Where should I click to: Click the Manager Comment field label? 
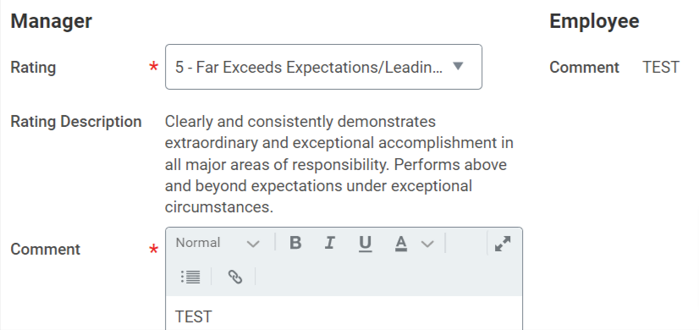(46, 250)
